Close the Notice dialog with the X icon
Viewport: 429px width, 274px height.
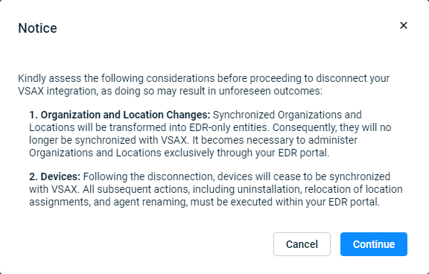404,25
